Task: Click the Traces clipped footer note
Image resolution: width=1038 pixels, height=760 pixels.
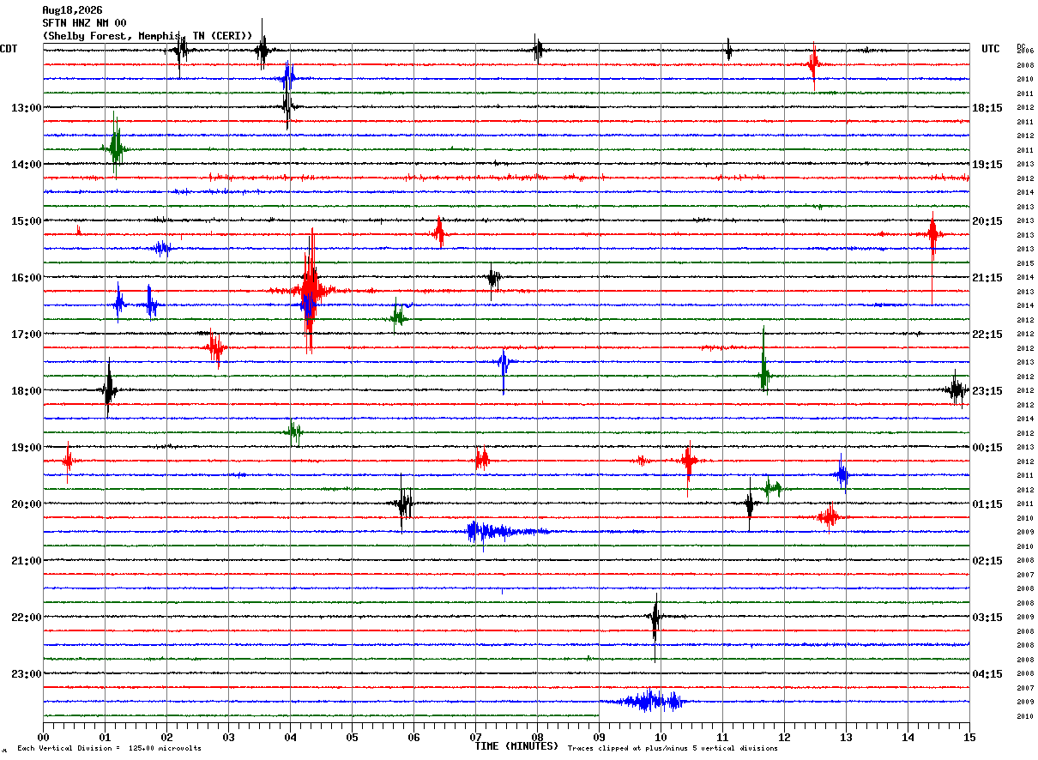Action: (673, 748)
